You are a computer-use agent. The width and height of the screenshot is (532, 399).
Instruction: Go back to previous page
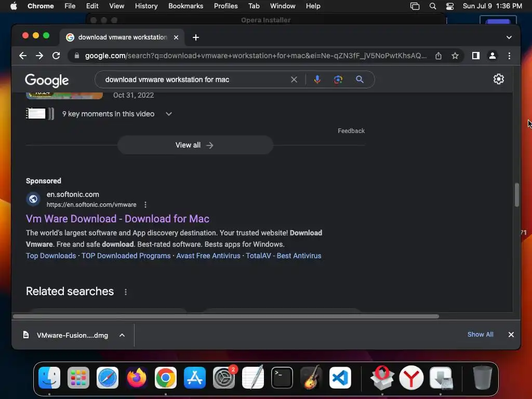(x=23, y=56)
